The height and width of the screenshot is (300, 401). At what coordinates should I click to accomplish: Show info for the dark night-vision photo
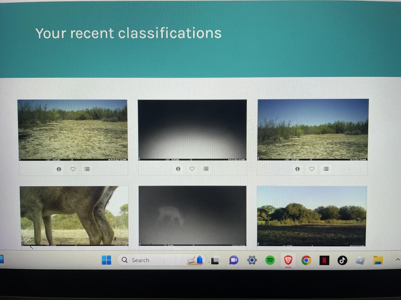[178, 169]
